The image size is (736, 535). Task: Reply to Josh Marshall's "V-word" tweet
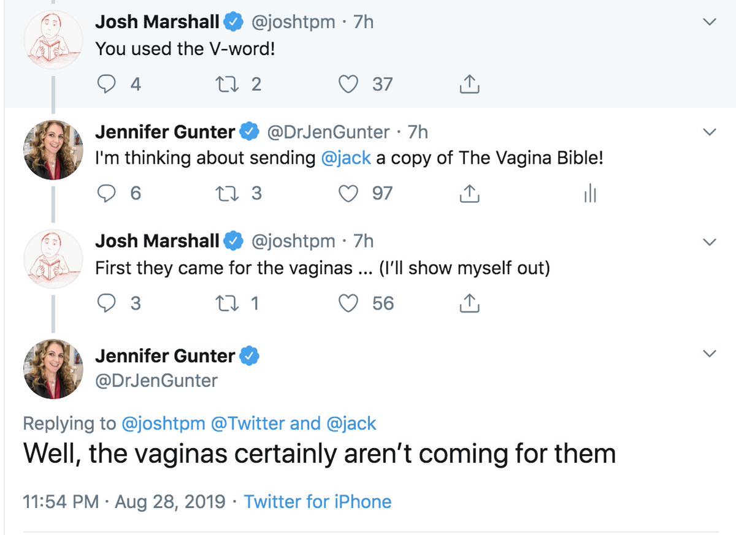[107, 84]
